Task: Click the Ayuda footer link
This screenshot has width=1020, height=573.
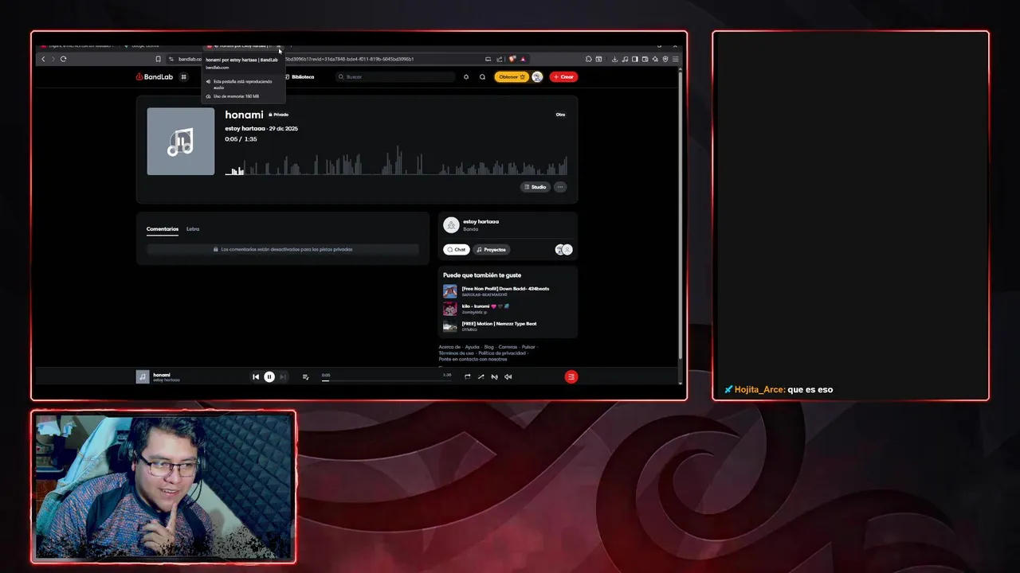Action: (472, 347)
